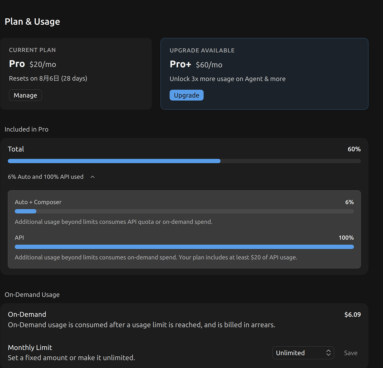Image resolution: width=383 pixels, height=368 pixels.
Task: Click the Monthly Limit label
Action: click(30, 347)
